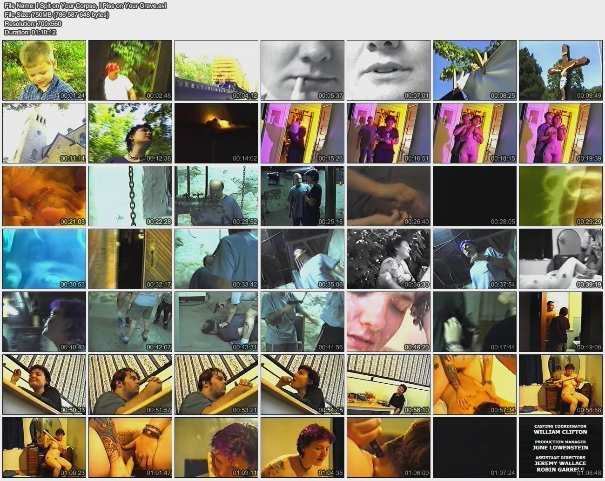Click the kitchen table frame at 00:56:10
The height and width of the screenshot is (481, 605).
coord(389,385)
